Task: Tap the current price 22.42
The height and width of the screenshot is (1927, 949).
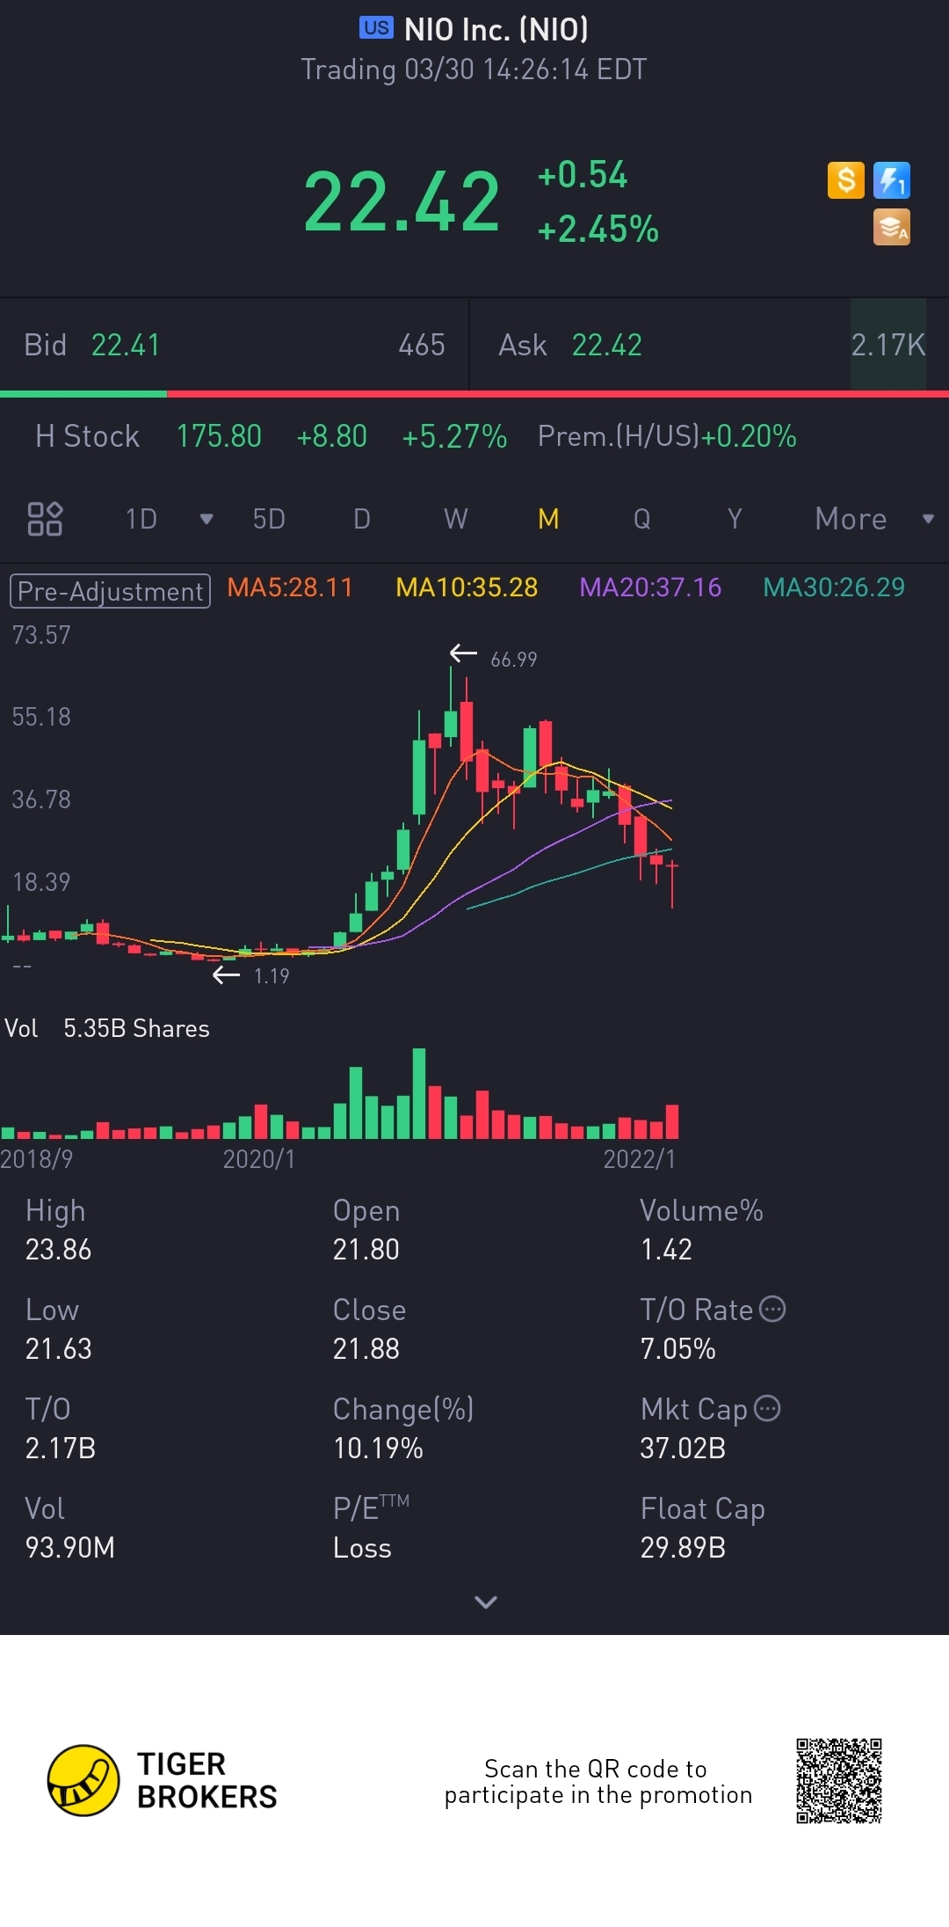Action: 402,202
